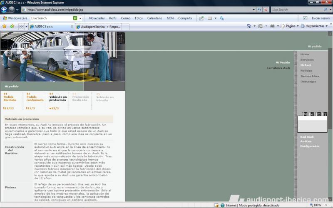This screenshot has width=333, height=208.
Task: Click the address bar URL field
Action: (x=137, y=10)
